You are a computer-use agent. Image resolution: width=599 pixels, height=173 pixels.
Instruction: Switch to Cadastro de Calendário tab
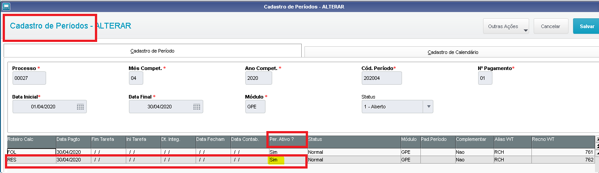point(452,52)
